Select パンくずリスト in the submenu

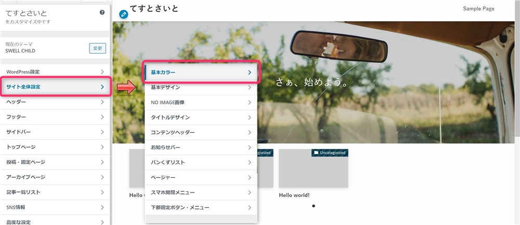[201, 163]
